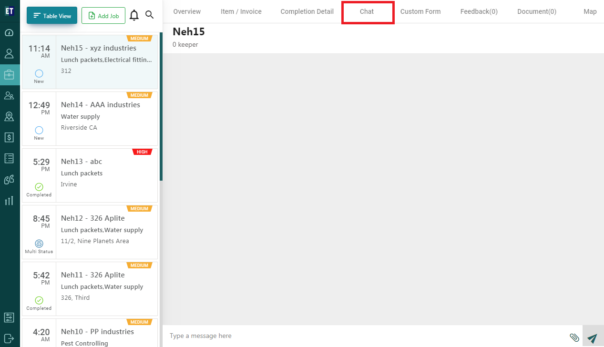
Task: Open the sidebar icon above the bar chart
Action: [x=9, y=179]
